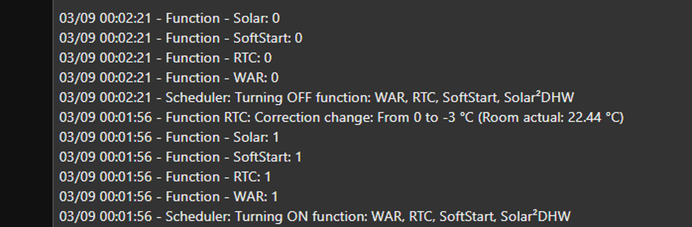This screenshot has width=692, height=227.
Task: Click the word "OFF" in the Scheduler line
Action: tap(299, 98)
